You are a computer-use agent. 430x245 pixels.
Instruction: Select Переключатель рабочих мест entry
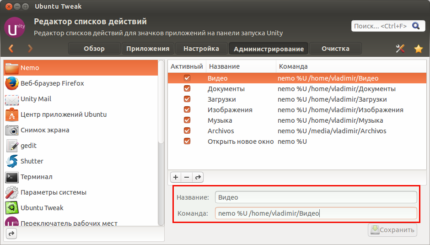(x=81, y=222)
